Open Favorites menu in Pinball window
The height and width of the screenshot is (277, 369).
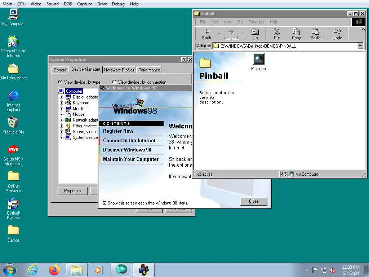pyautogui.click(x=256, y=22)
